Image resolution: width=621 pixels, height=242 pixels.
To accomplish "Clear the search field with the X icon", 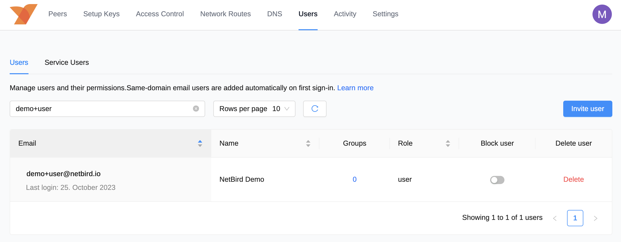I will click(196, 109).
